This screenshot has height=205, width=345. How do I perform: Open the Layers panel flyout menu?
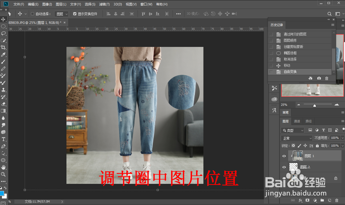point(343,121)
